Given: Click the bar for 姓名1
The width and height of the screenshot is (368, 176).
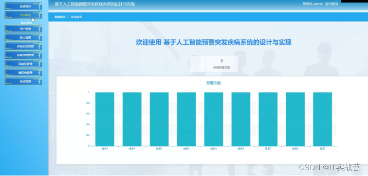Looking at the screenshot, I should click(x=105, y=119).
